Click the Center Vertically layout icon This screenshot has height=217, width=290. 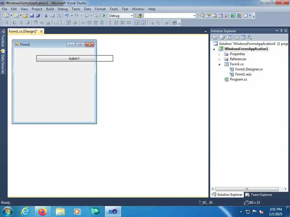(143, 23)
